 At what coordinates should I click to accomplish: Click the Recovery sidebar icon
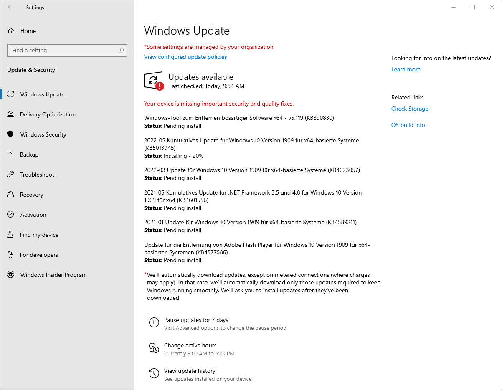point(11,195)
